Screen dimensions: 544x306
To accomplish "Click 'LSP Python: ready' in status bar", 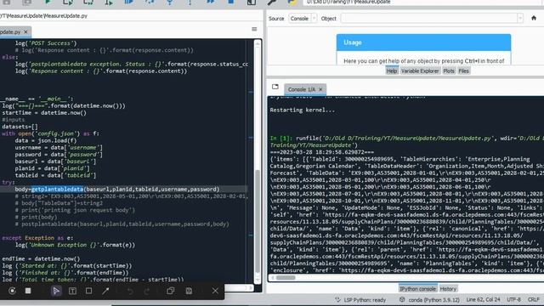I will point(365,300).
